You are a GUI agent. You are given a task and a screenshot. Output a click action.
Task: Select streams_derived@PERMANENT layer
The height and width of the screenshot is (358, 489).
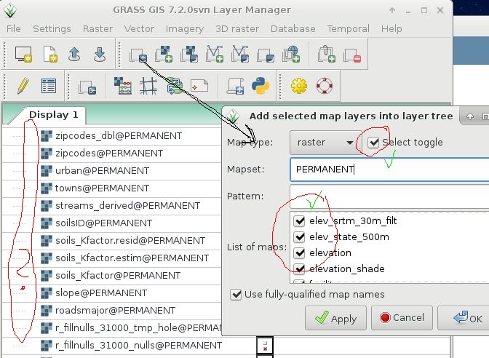point(127,206)
